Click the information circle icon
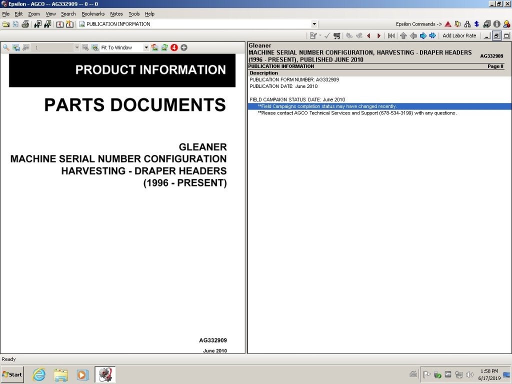 tap(496, 24)
